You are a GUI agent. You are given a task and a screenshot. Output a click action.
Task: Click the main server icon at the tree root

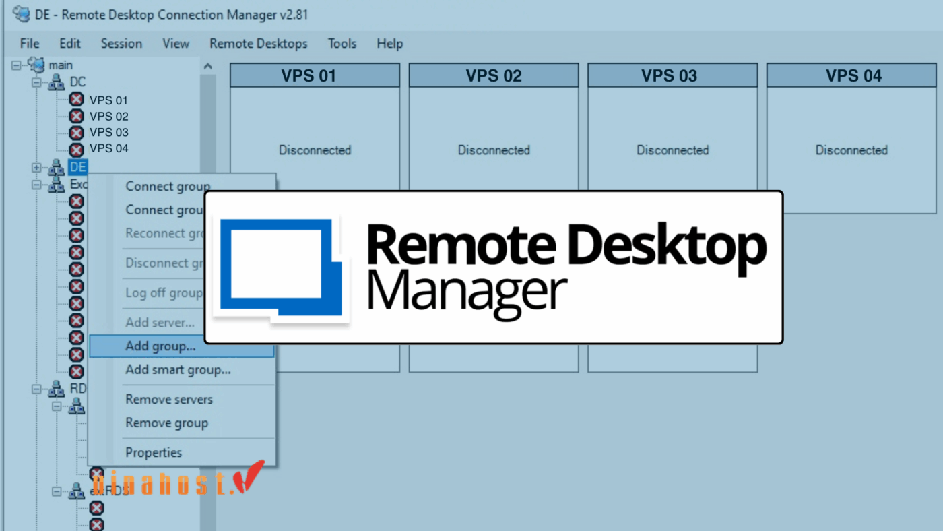35,64
